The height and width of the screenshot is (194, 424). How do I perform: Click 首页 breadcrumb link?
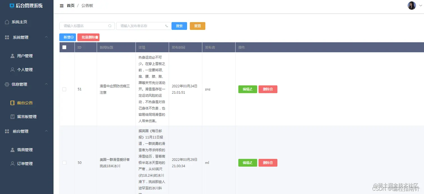click(71, 6)
